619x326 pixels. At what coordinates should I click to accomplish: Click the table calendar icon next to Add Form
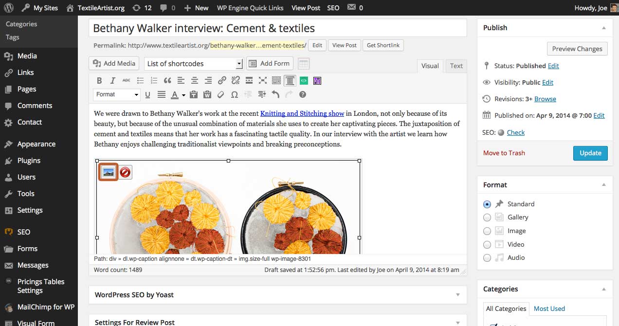304,64
